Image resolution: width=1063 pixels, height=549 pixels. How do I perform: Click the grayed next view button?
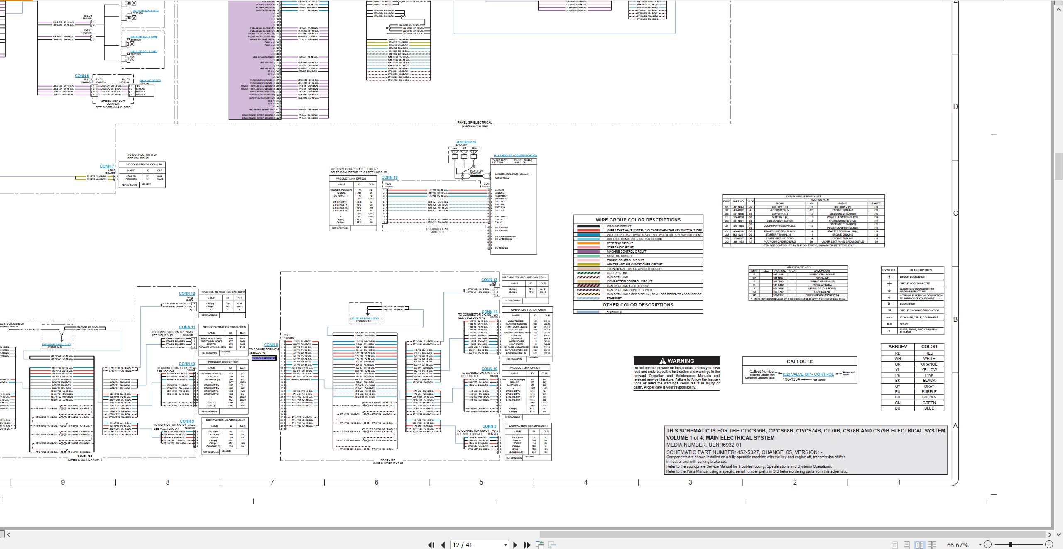point(552,545)
